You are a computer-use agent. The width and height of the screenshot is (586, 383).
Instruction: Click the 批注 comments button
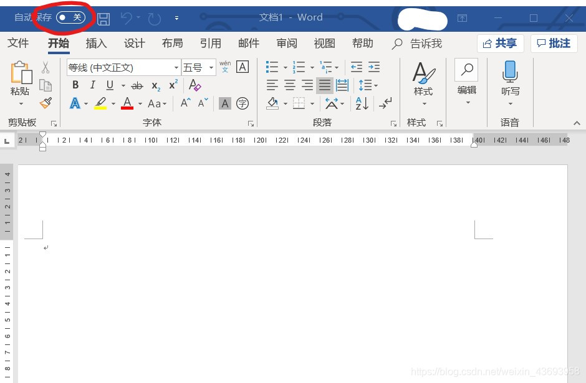(554, 43)
